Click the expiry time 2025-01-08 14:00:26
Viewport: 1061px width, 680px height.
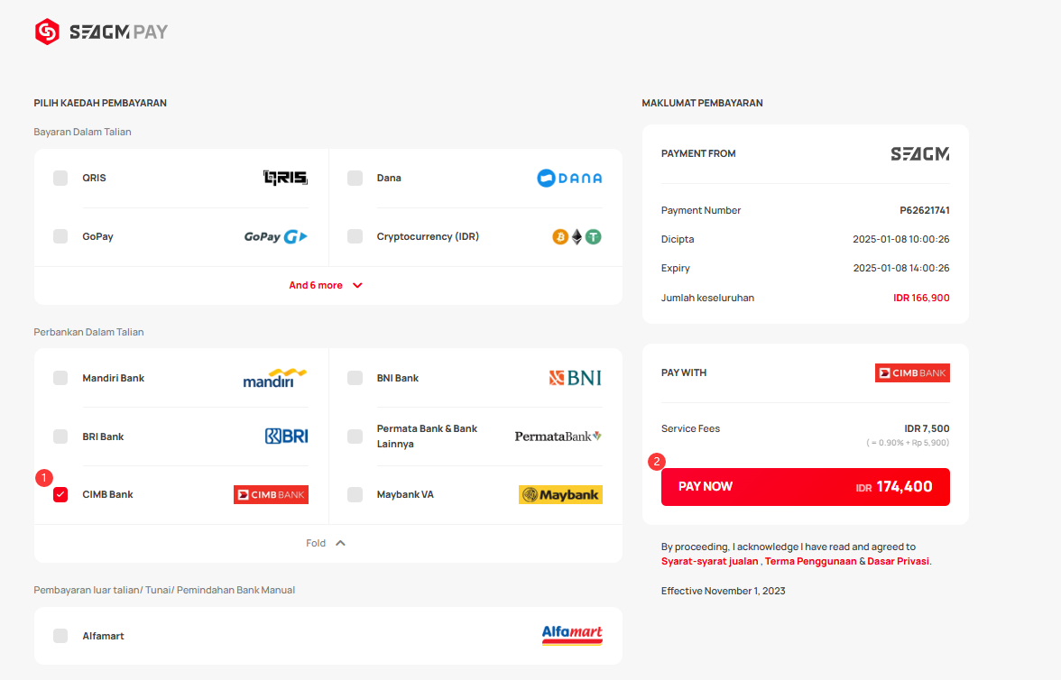pos(900,268)
